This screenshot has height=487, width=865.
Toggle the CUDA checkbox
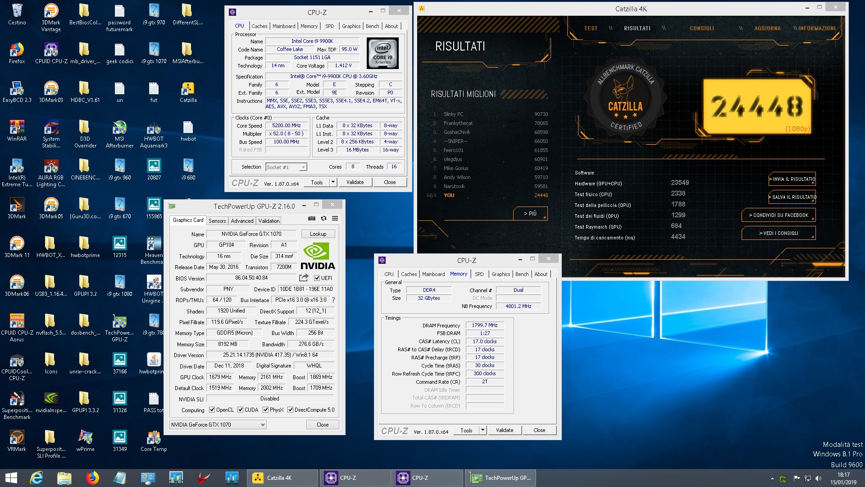(x=240, y=410)
